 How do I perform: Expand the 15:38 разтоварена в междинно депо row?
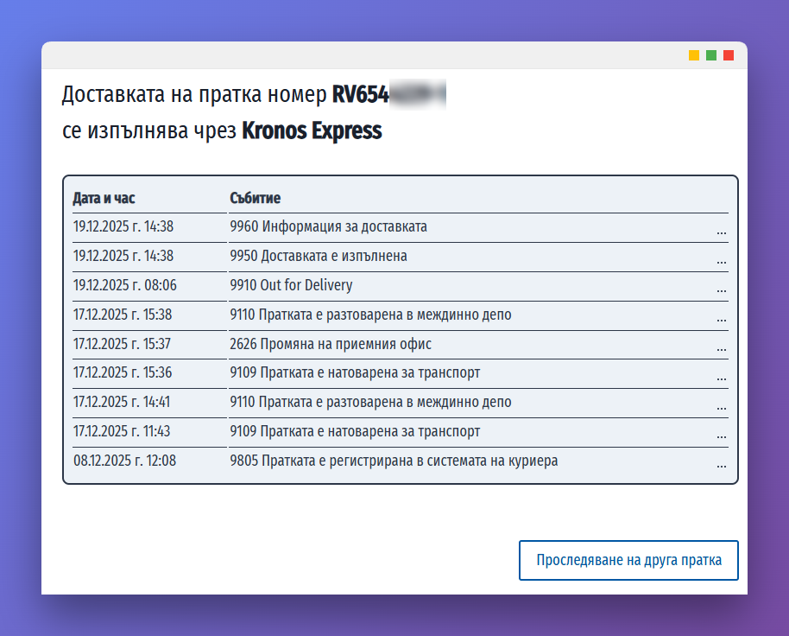tap(721, 319)
